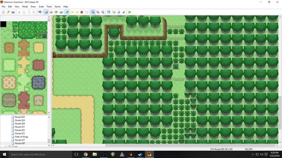Select the Flood Fill tool
This screenshot has width=282, height=158.
[82, 12]
